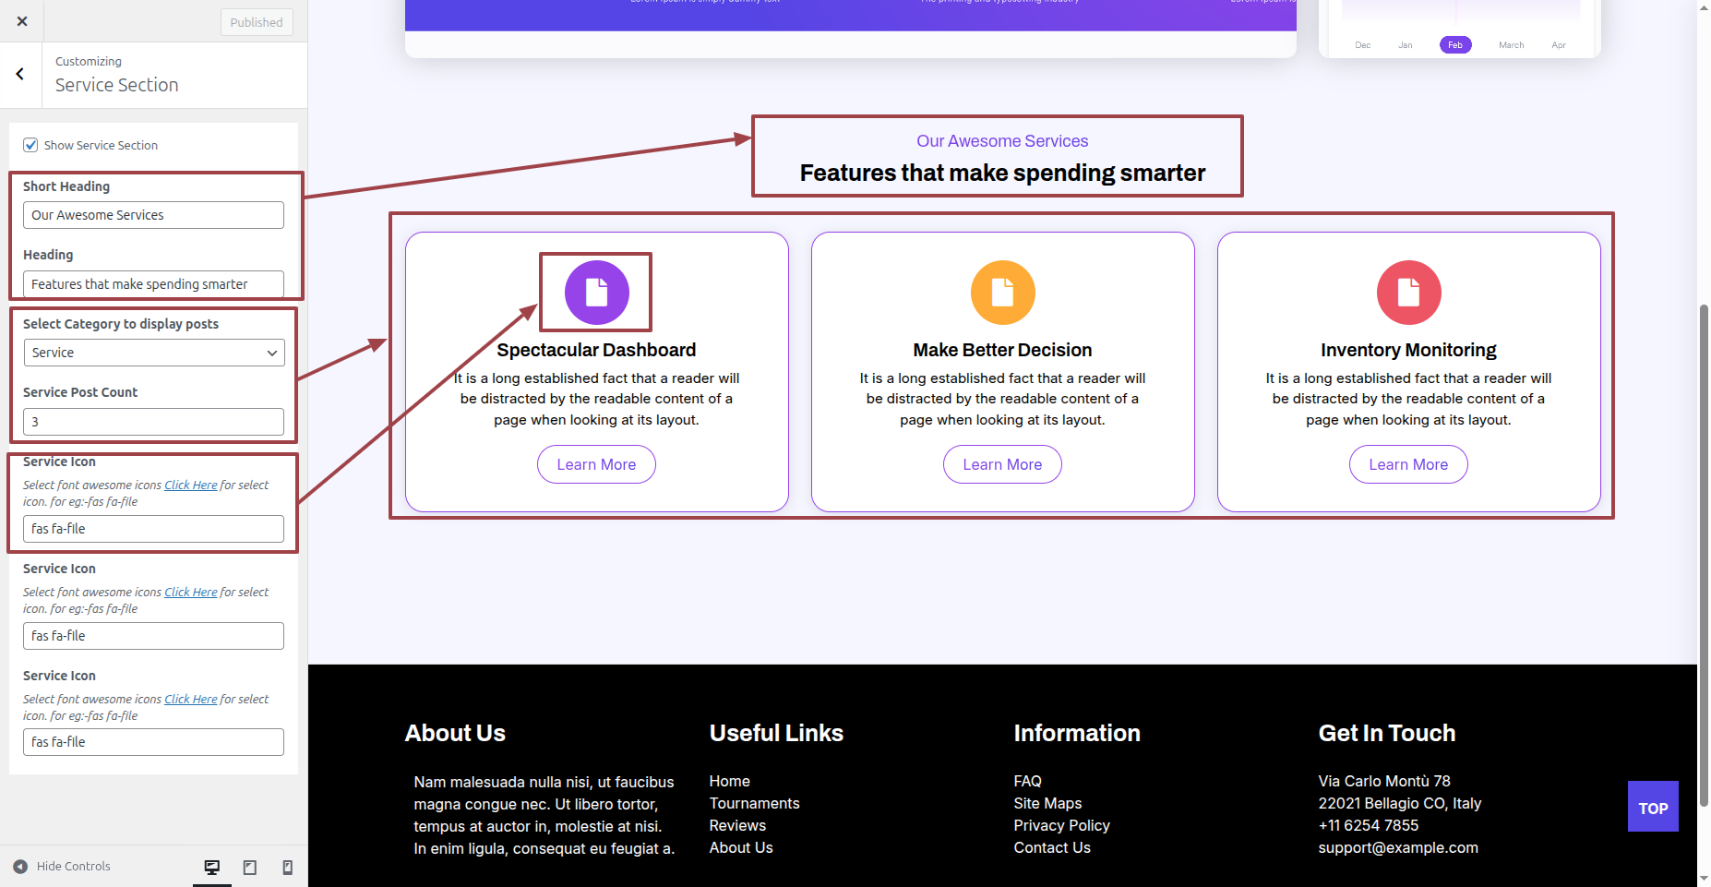This screenshot has height=887, width=1711.
Task: Close the Customizer with the X icon
Action: pos(22,21)
